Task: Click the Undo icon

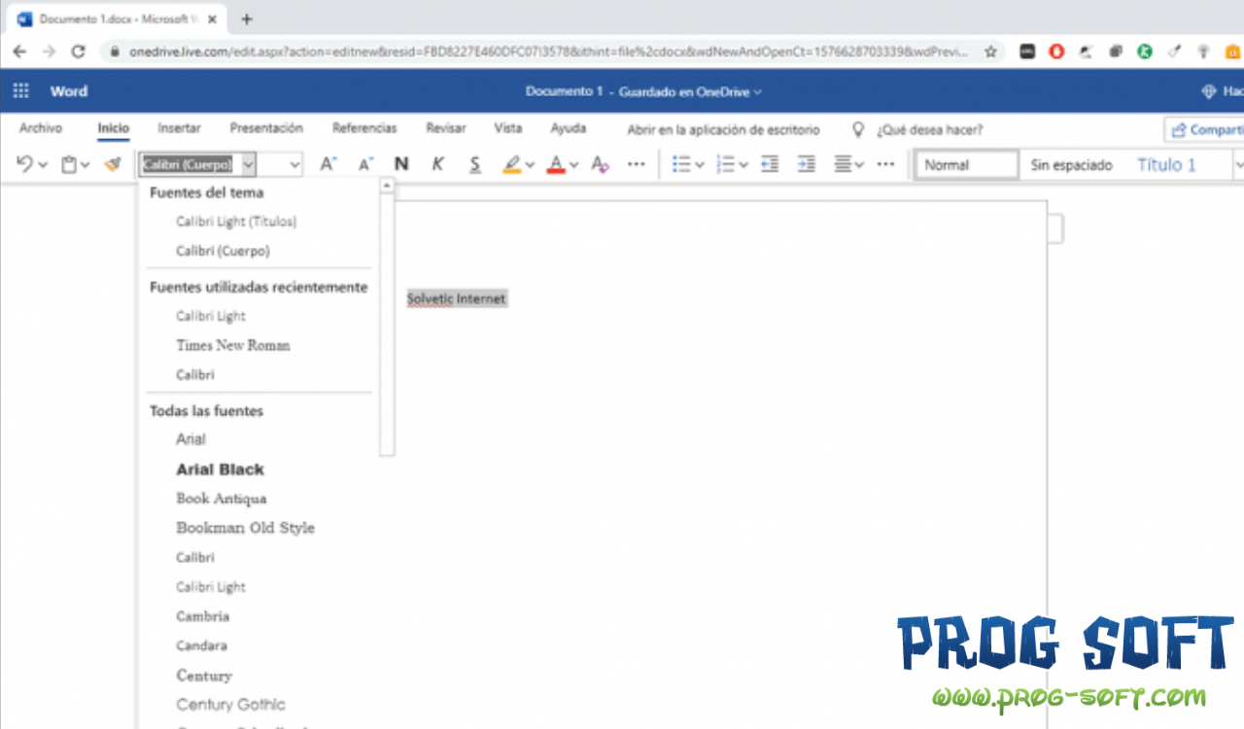Action: [x=24, y=164]
